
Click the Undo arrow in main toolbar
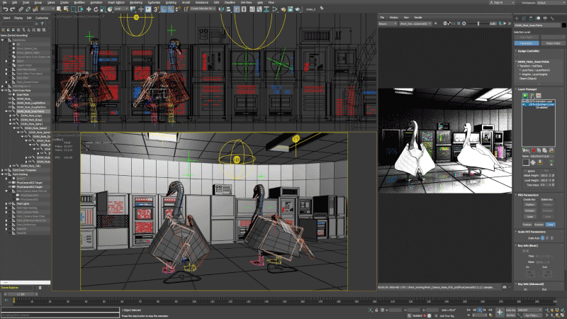(4, 9)
